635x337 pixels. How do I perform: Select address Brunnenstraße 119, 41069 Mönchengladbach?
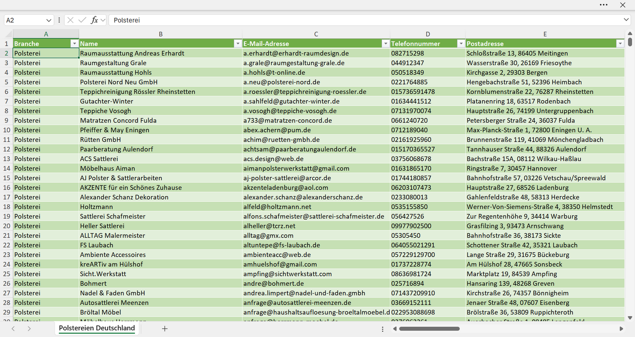[545, 140]
